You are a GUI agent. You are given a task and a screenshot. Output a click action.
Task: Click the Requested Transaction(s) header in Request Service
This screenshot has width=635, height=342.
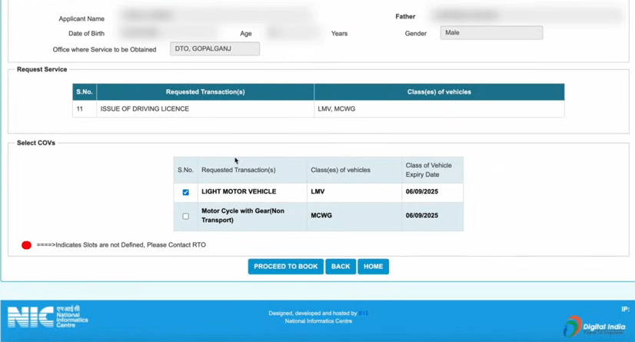click(x=205, y=92)
